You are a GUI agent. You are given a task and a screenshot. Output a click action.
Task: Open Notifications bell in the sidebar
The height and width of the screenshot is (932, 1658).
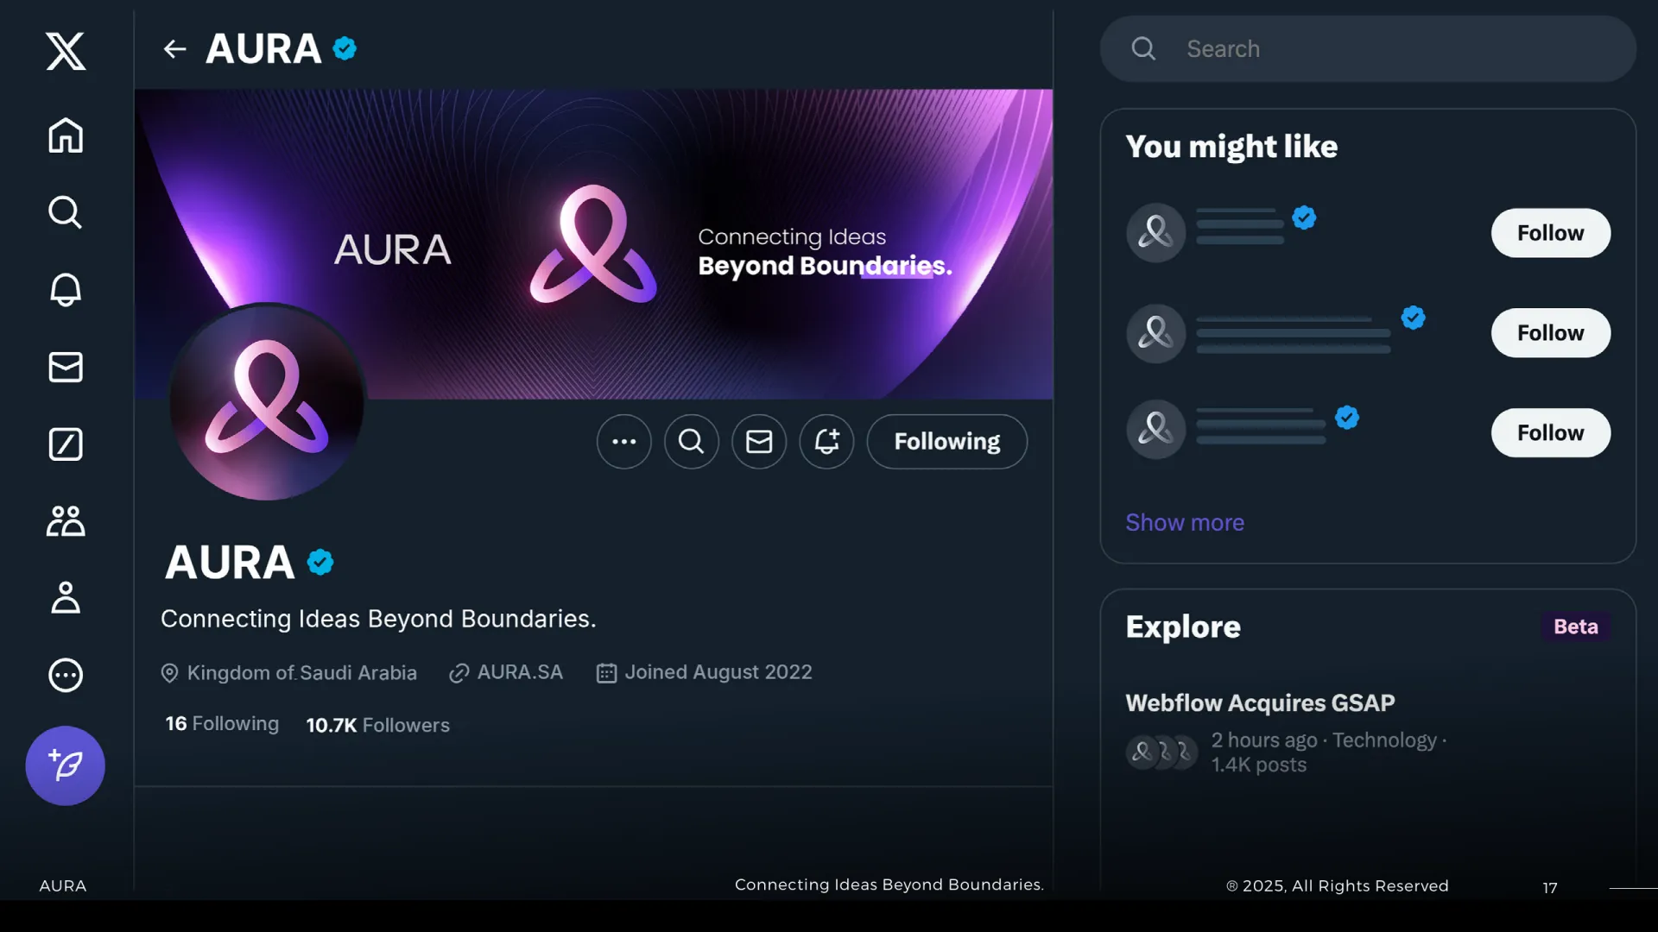point(66,289)
